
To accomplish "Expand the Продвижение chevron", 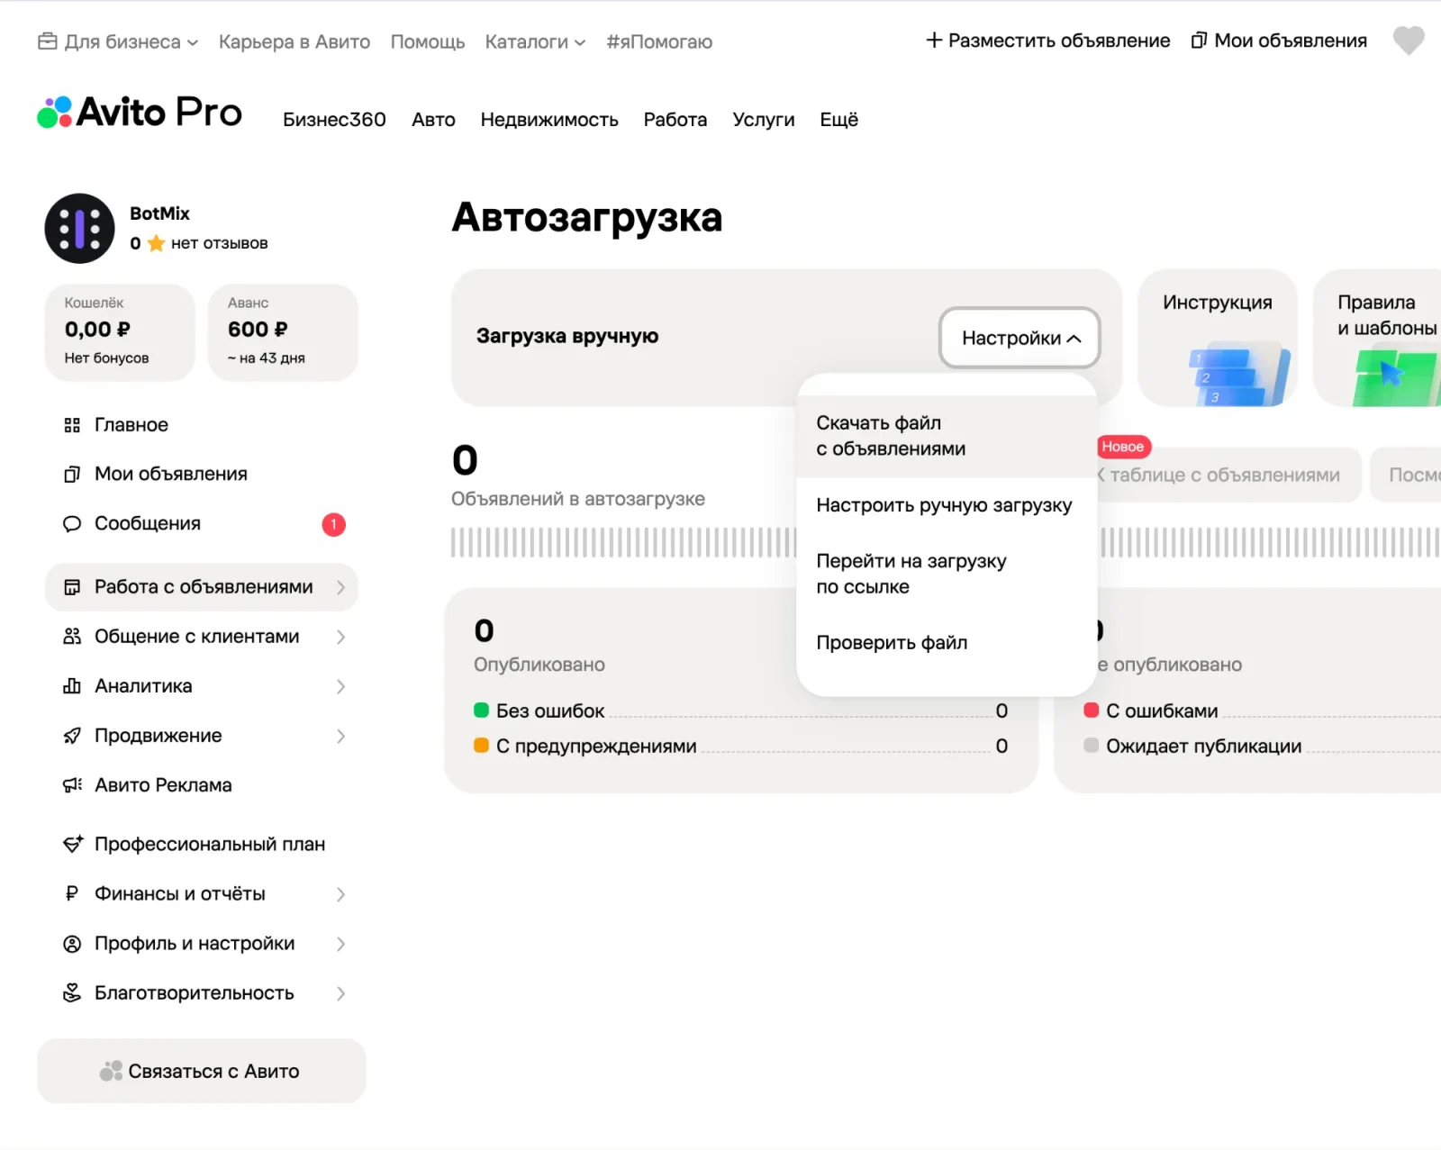I will coord(340,736).
